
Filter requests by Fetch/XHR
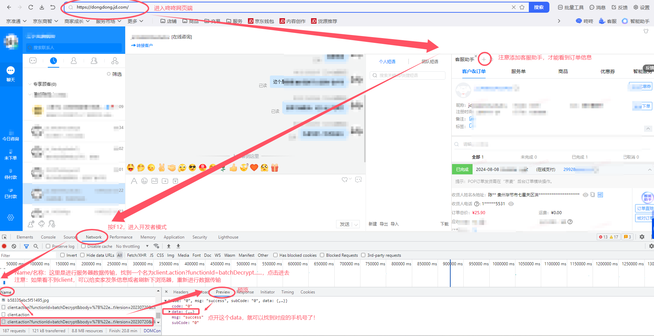(136, 255)
